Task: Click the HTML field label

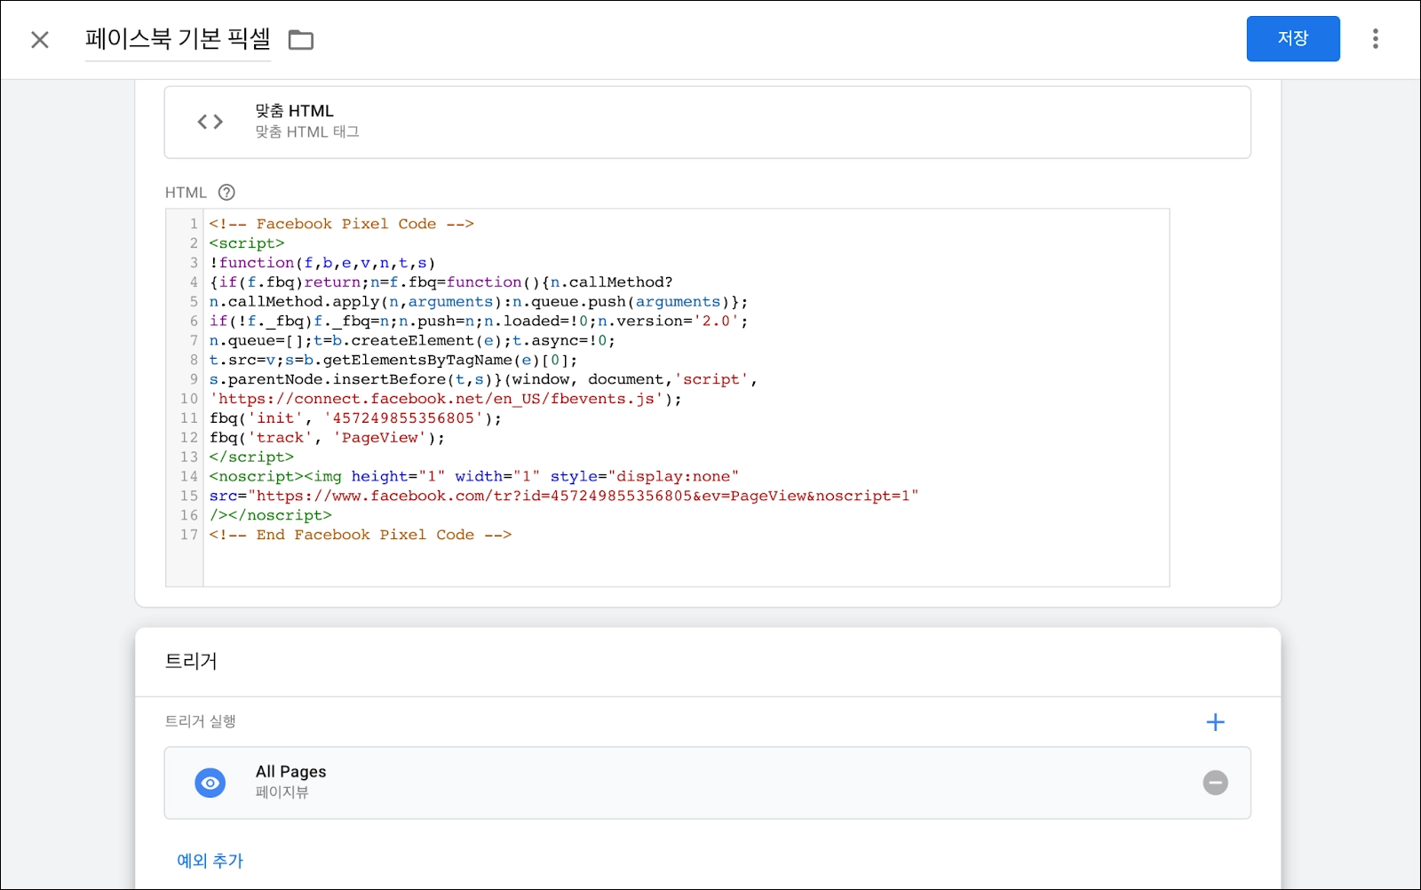Action: click(186, 193)
